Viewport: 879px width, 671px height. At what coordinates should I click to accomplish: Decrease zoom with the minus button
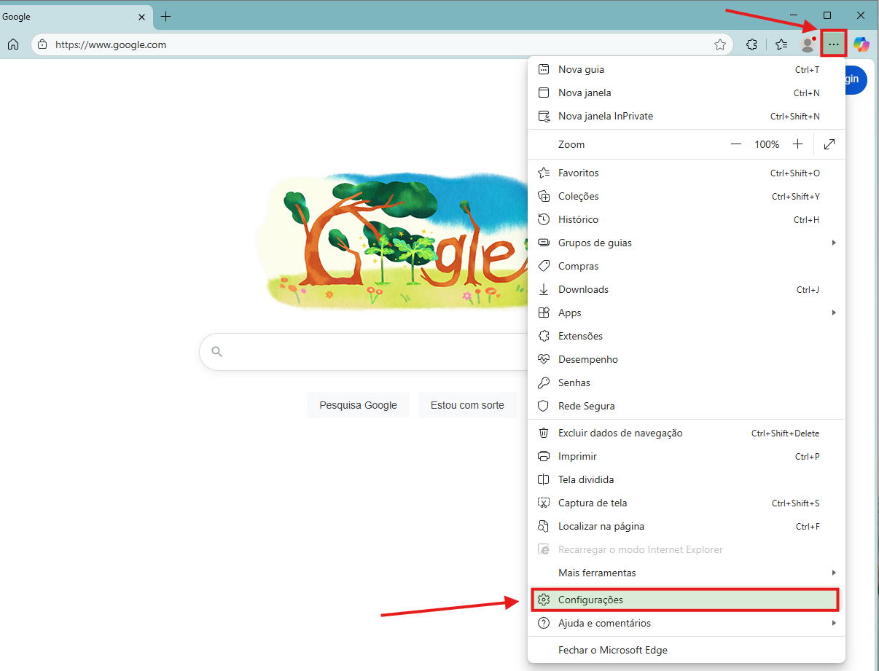pos(736,144)
